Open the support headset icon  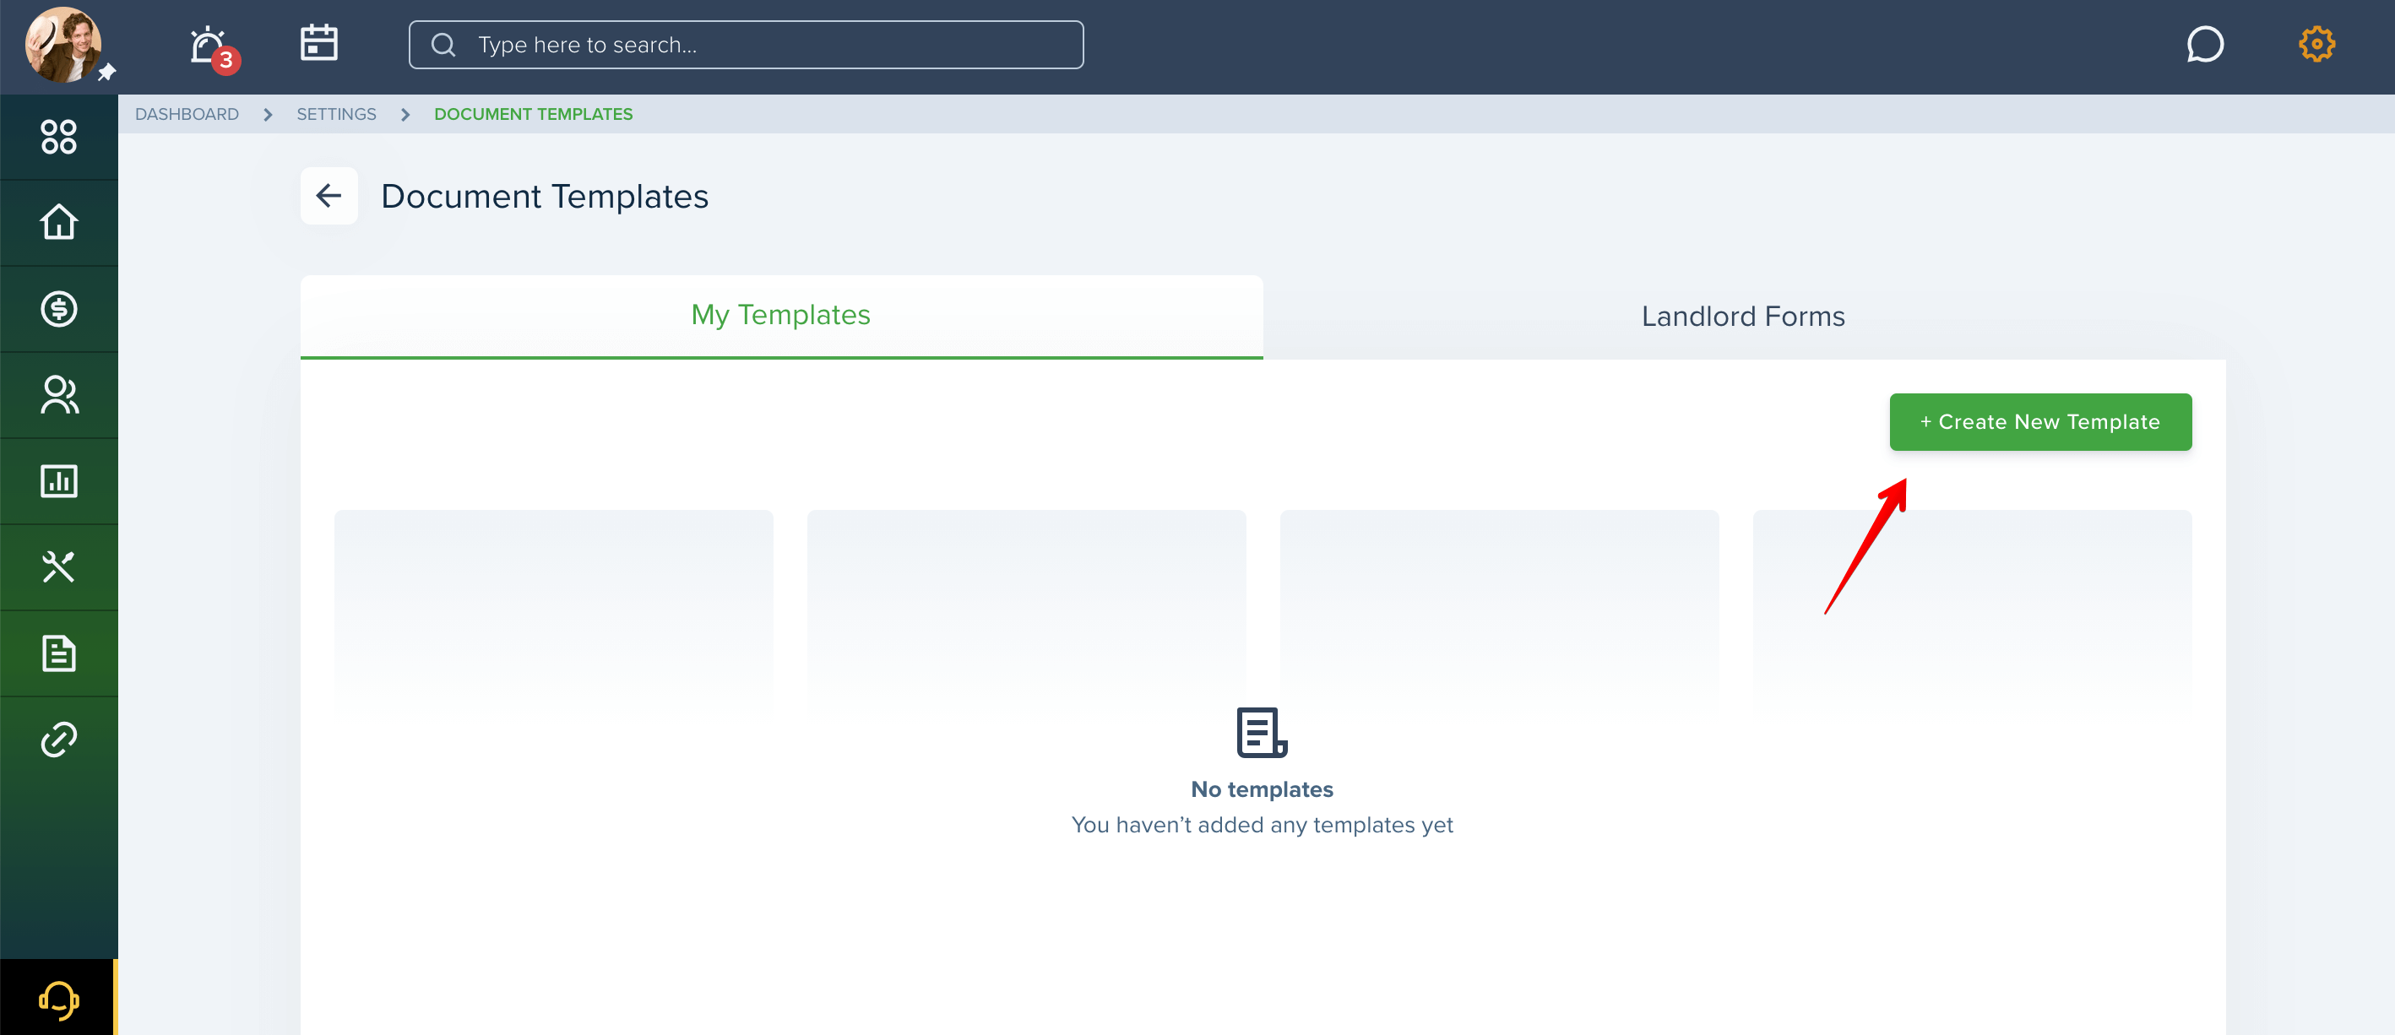[x=58, y=1000]
